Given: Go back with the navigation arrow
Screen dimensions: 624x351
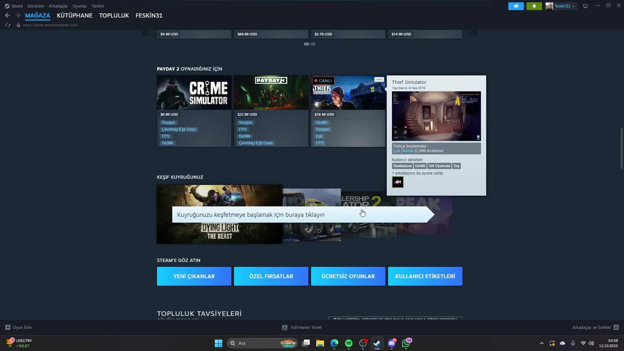Looking at the screenshot, I should coord(7,16).
